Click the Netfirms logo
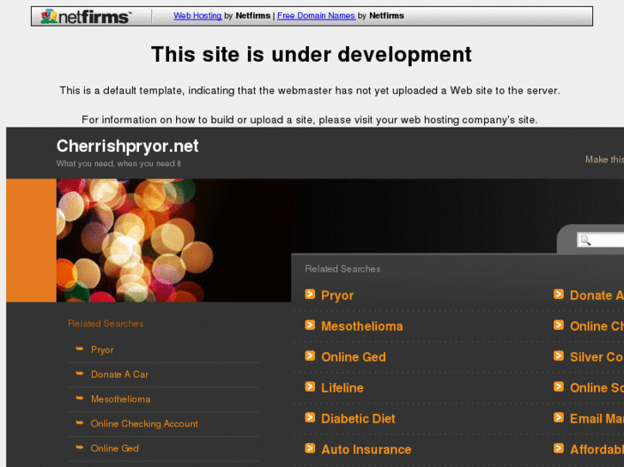Image resolution: width=624 pixels, height=467 pixels. (86, 16)
